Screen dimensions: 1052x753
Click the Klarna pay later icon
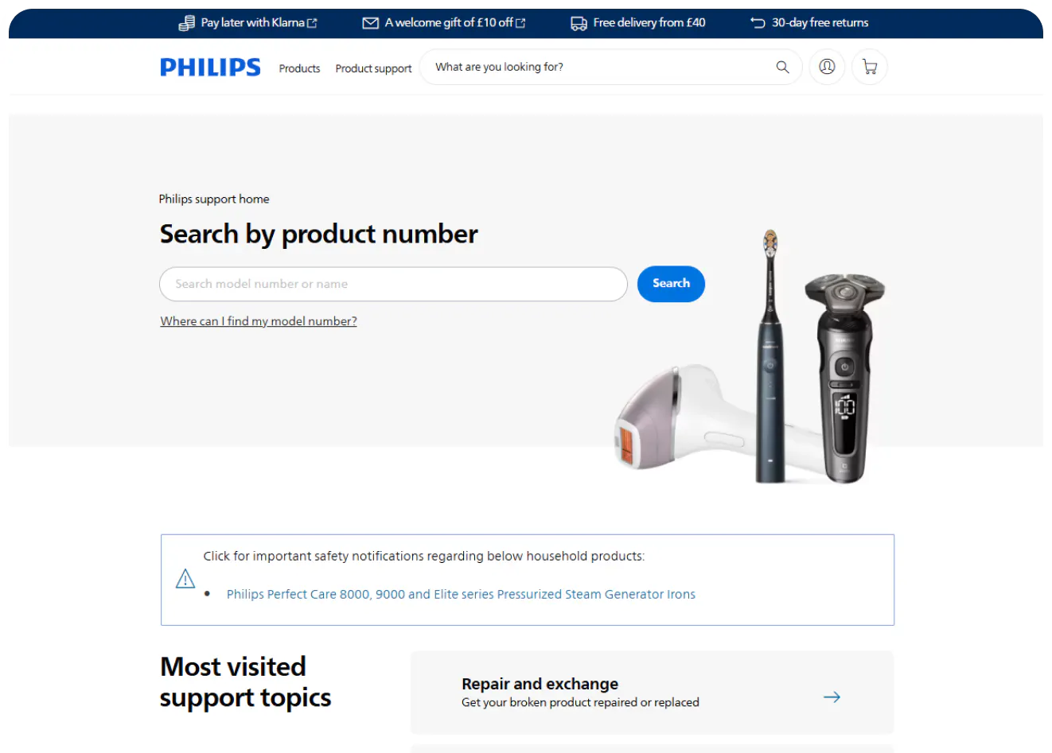click(x=186, y=23)
